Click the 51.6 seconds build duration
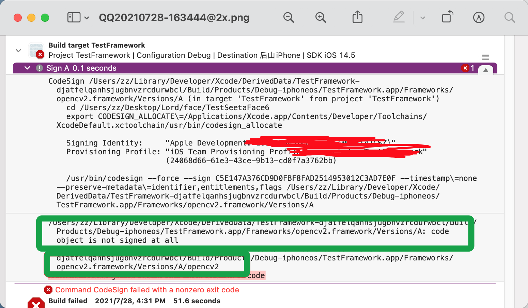This screenshot has width=528, height=308. click(197, 301)
